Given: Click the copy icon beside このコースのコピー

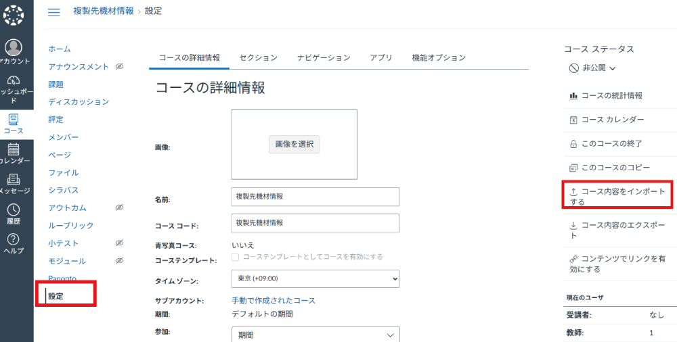Looking at the screenshot, I should tap(573, 168).
